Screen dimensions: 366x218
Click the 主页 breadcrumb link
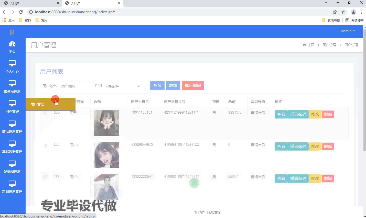(311, 45)
